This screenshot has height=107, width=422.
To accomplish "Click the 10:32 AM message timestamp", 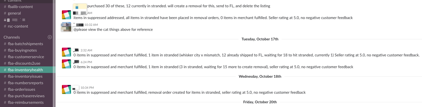I will click(91, 25).
